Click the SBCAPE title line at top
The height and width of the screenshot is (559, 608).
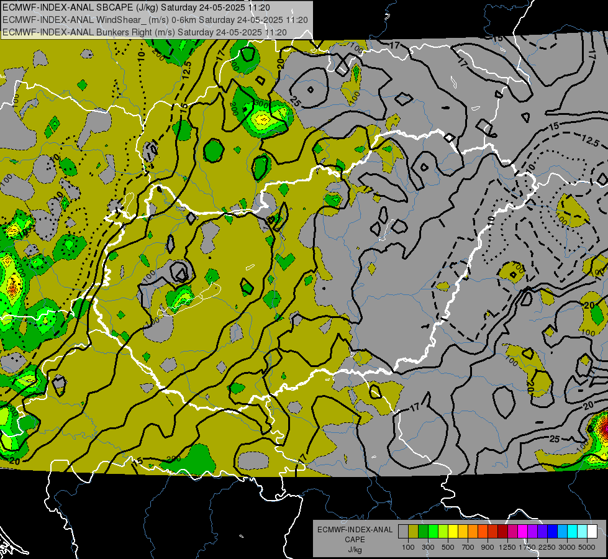pos(136,7)
